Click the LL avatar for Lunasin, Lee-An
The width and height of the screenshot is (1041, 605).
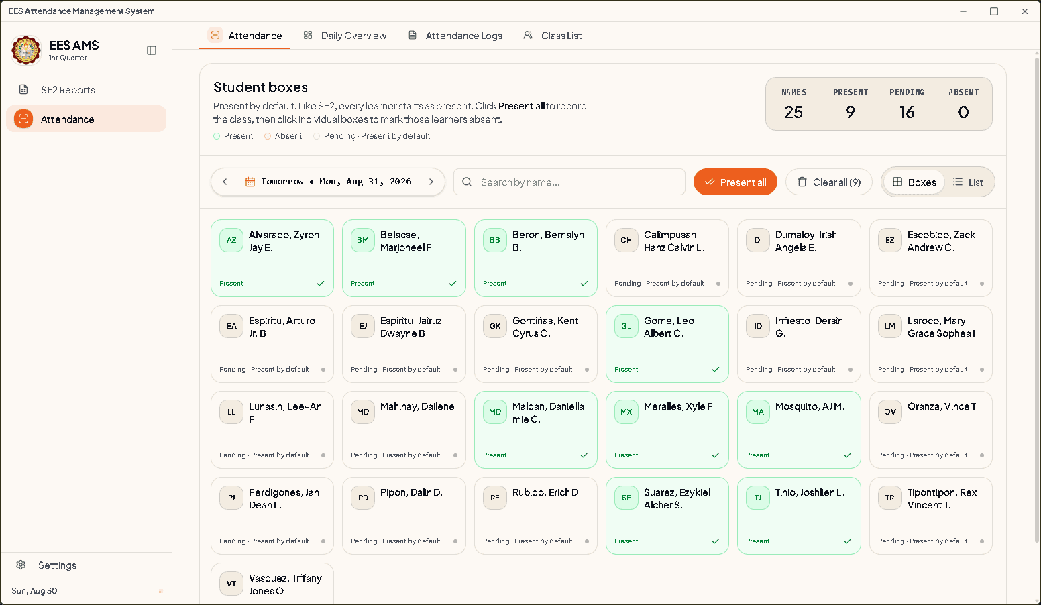pyautogui.click(x=231, y=412)
